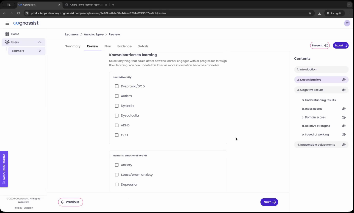
Task: Switch to the Summary tab
Action: 73,46
